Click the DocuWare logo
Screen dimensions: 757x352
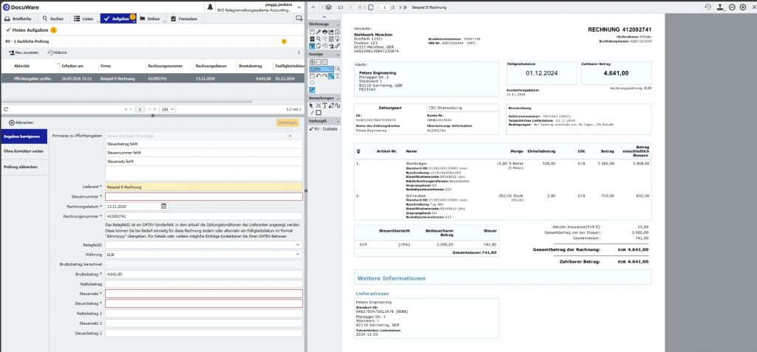pos(21,7)
